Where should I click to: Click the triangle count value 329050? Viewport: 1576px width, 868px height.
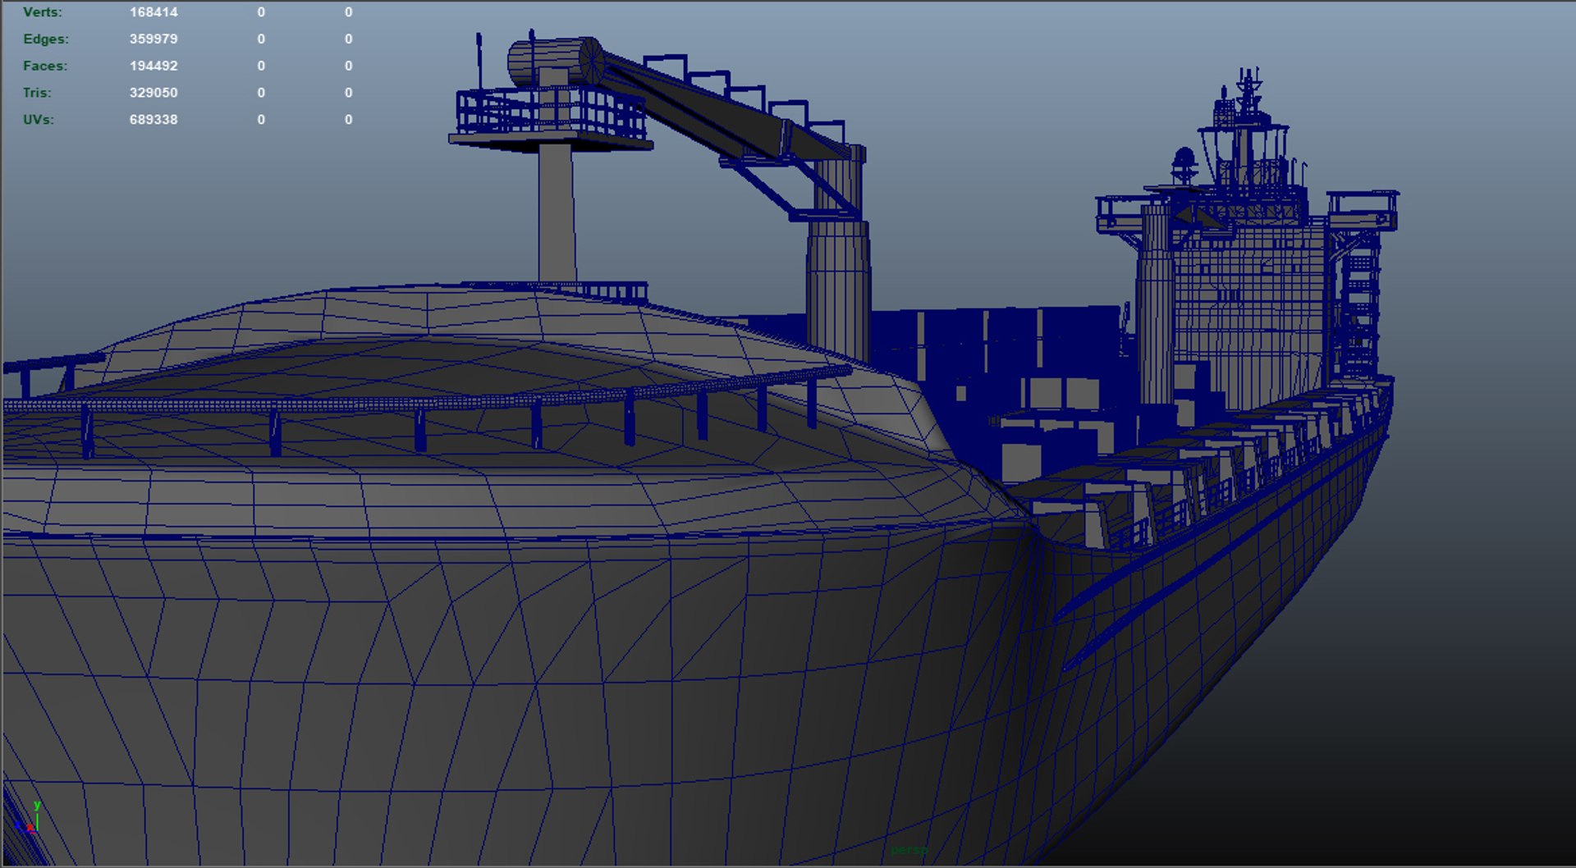pos(153,93)
